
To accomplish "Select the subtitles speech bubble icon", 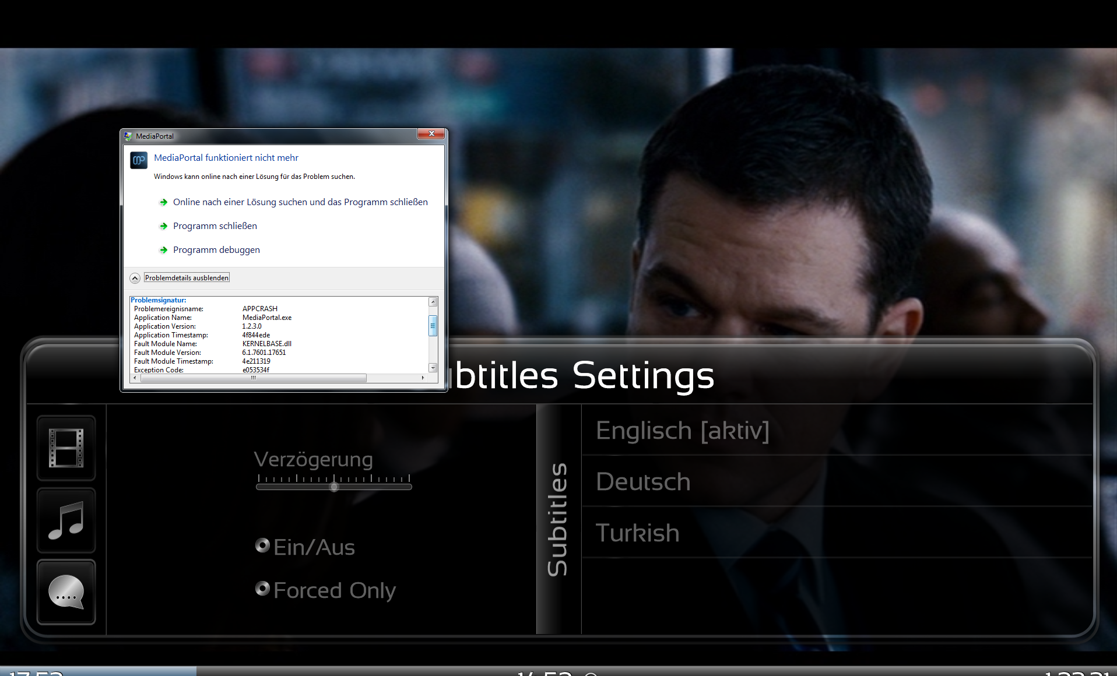I will [66, 592].
